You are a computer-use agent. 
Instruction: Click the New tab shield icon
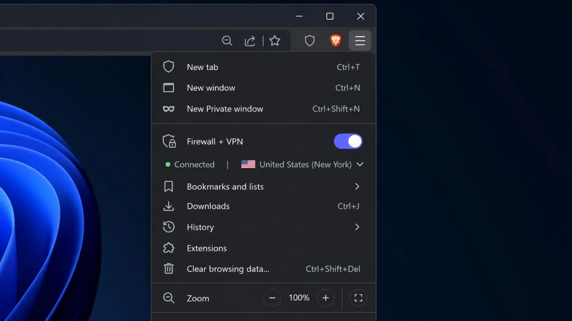[x=169, y=67]
